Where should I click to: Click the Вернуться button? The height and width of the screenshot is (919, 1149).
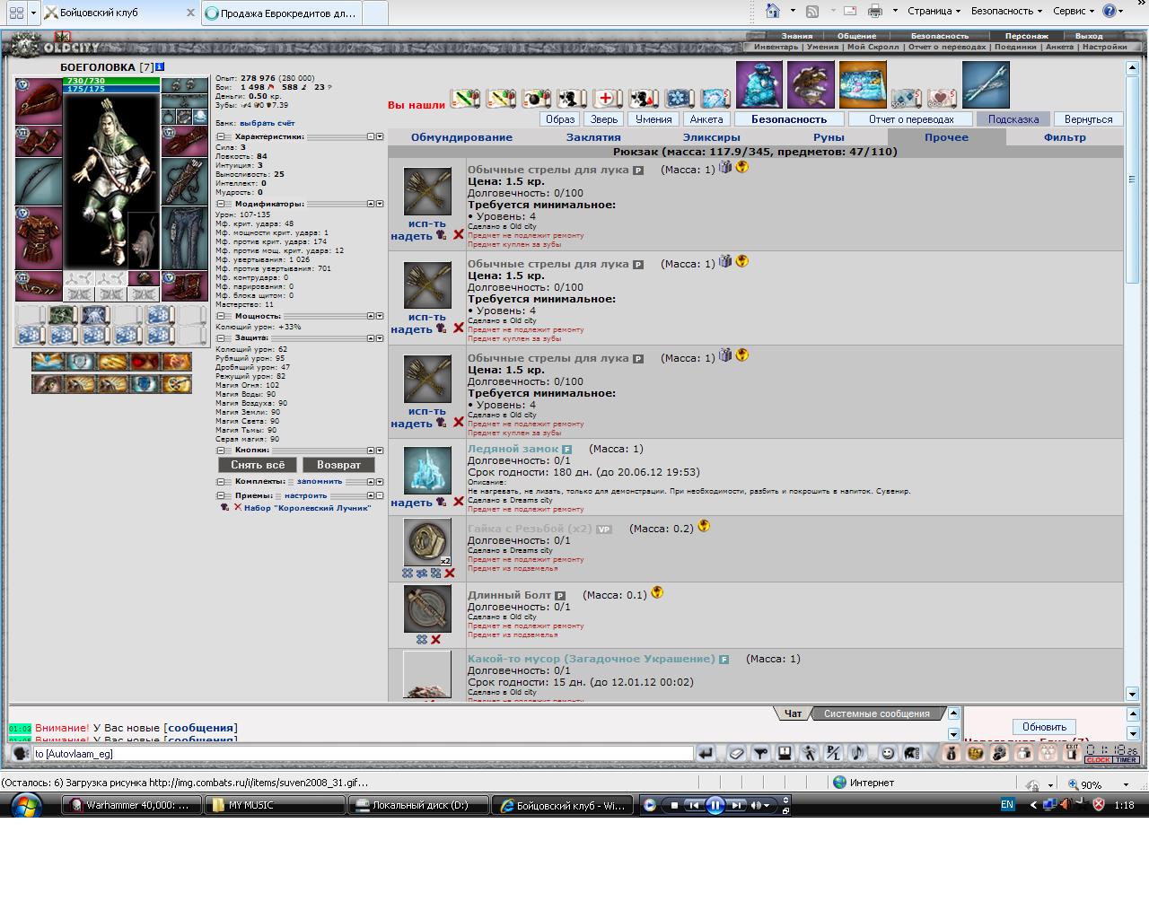1088,118
